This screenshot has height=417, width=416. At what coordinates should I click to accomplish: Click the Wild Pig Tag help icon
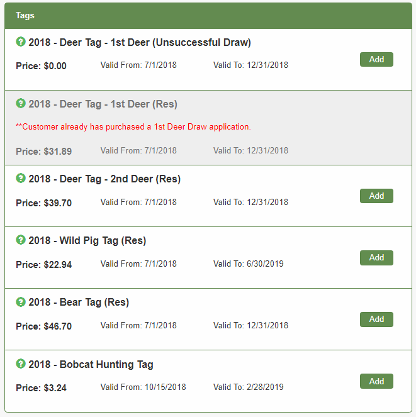(21, 240)
